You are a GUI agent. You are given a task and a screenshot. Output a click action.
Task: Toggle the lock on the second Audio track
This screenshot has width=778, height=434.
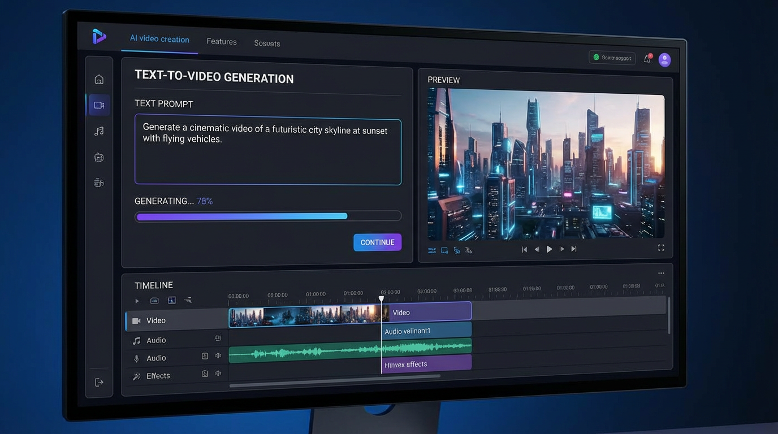pyautogui.click(x=204, y=356)
